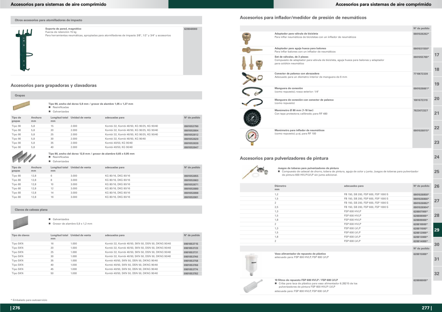Click the 'Accesorios para inflador/medidor de presión' heading

303,17
